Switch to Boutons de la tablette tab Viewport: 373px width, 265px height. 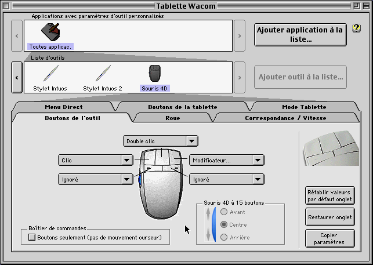click(x=183, y=107)
